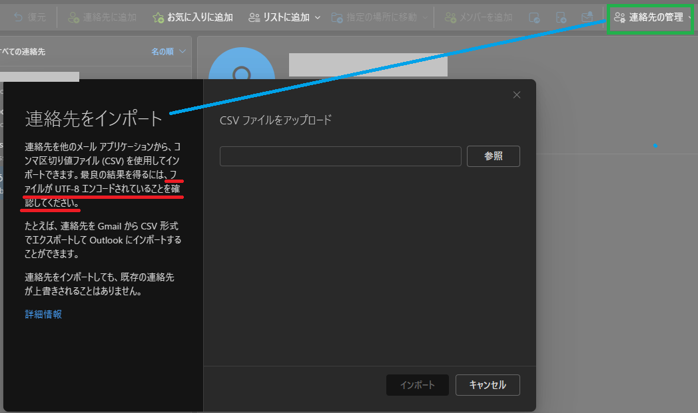Click the キャンセル button
Viewport: 698px width, 413px height.
[488, 385]
